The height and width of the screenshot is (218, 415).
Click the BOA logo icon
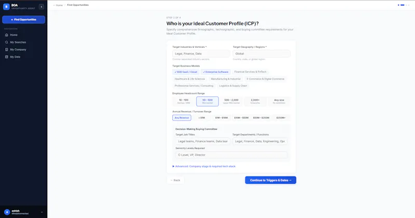[x=6, y=7]
